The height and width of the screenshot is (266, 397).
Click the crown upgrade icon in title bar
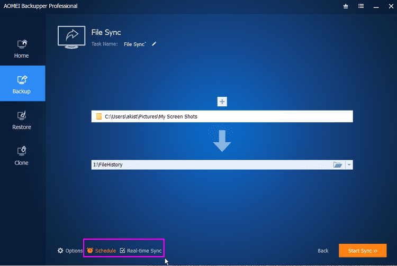coord(346,6)
